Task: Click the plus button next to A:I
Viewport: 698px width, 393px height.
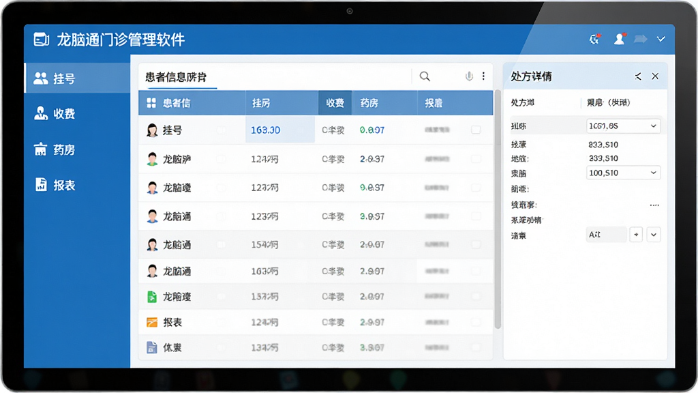Action: [636, 235]
